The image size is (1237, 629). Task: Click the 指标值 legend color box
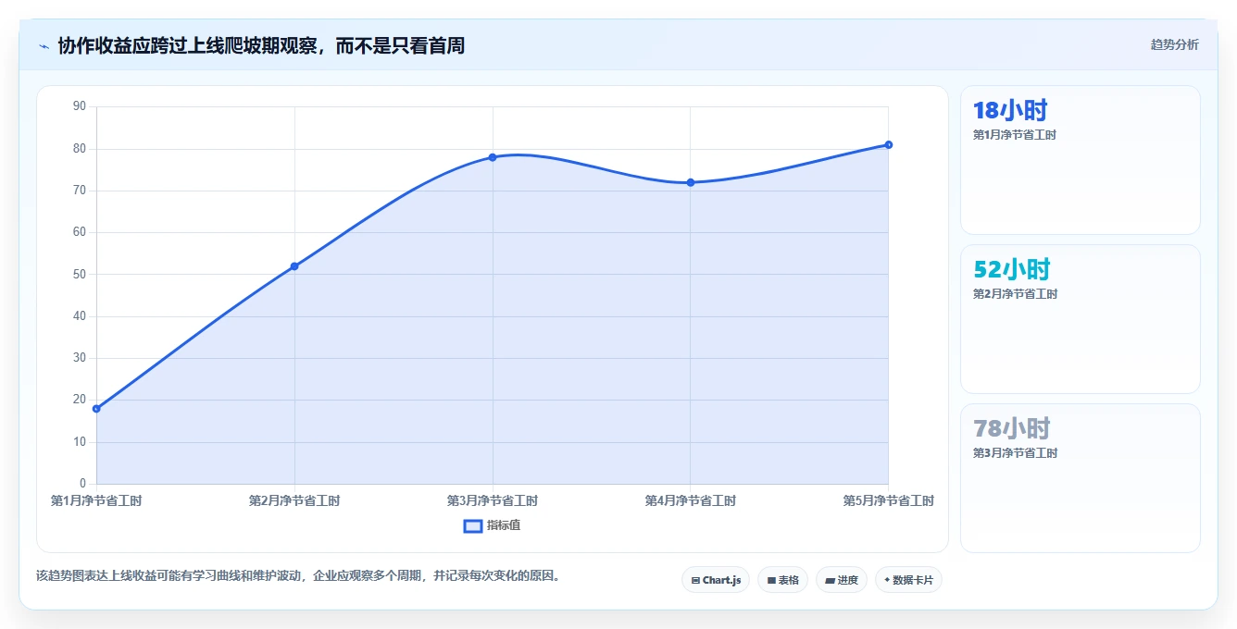coord(472,525)
